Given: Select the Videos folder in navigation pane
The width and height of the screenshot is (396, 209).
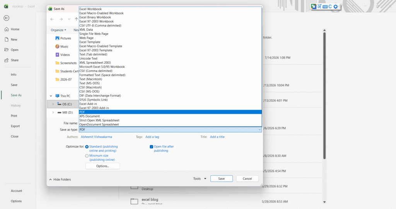Looking at the screenshot, I should (62, 55).
